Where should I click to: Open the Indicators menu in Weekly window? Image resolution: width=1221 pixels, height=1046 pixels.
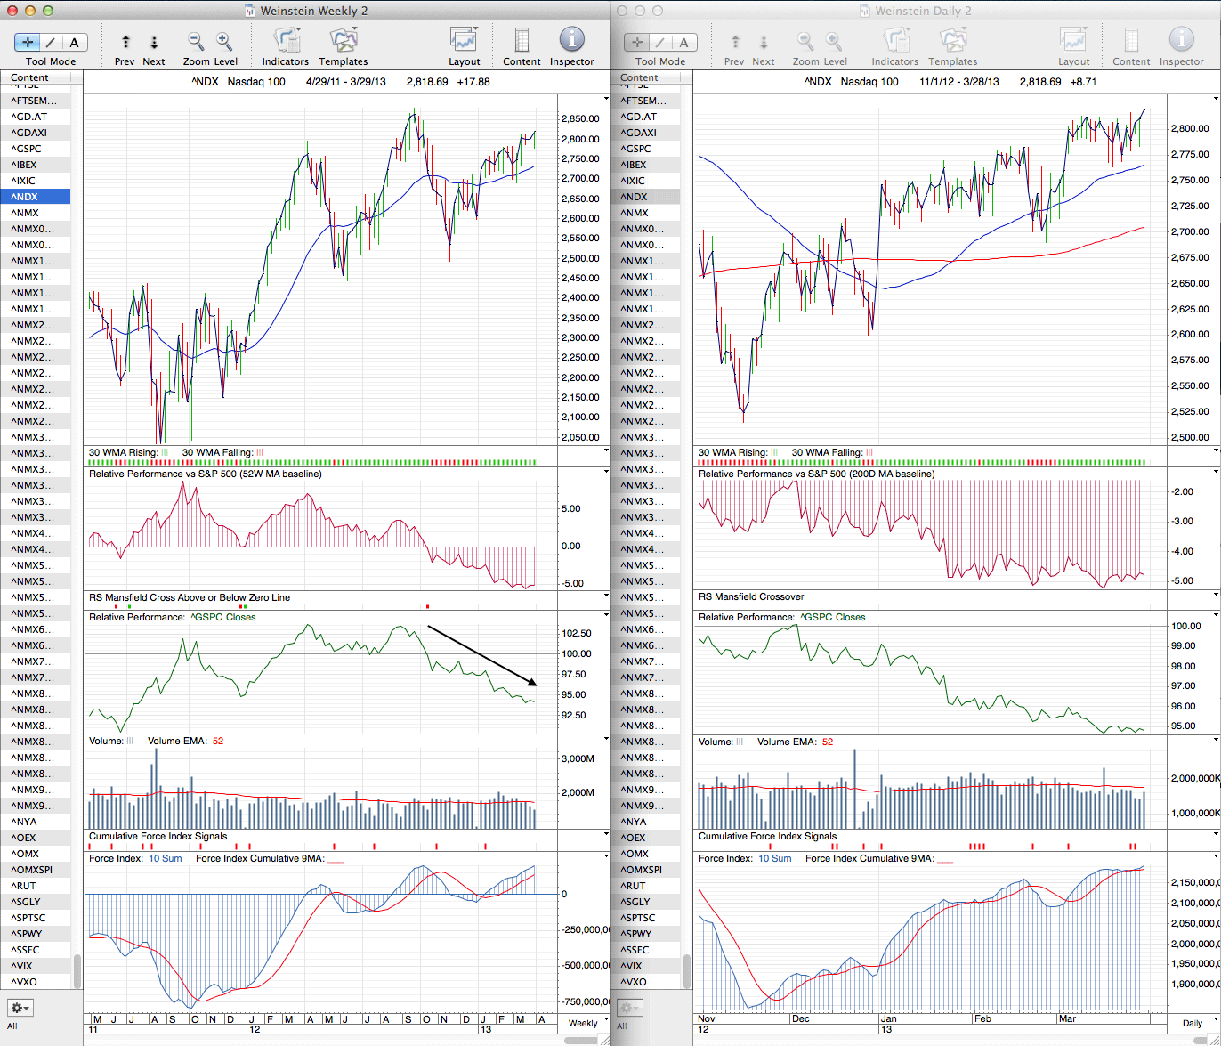(x=286, y=41)
